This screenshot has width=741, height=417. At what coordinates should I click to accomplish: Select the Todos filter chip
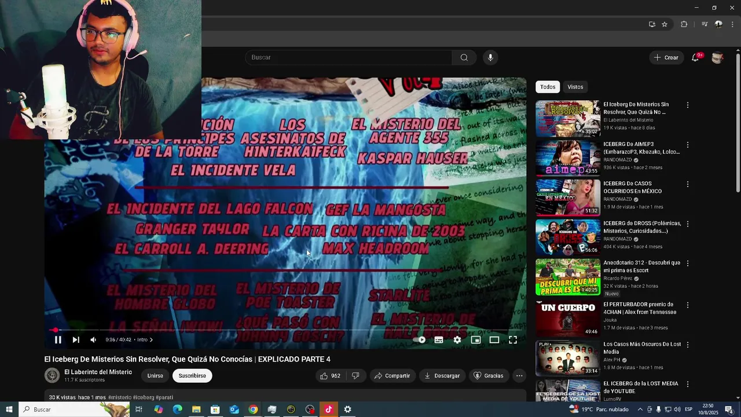tap(548, 87)
